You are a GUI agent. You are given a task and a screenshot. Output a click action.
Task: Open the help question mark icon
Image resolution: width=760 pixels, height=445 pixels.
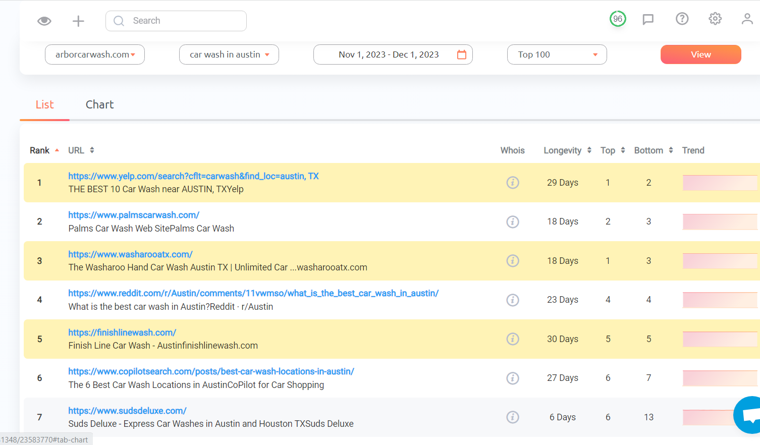(682, 19)
